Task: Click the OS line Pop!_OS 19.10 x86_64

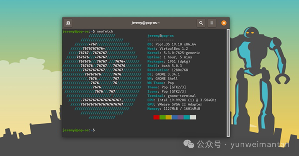Action: tap(172, 44)
